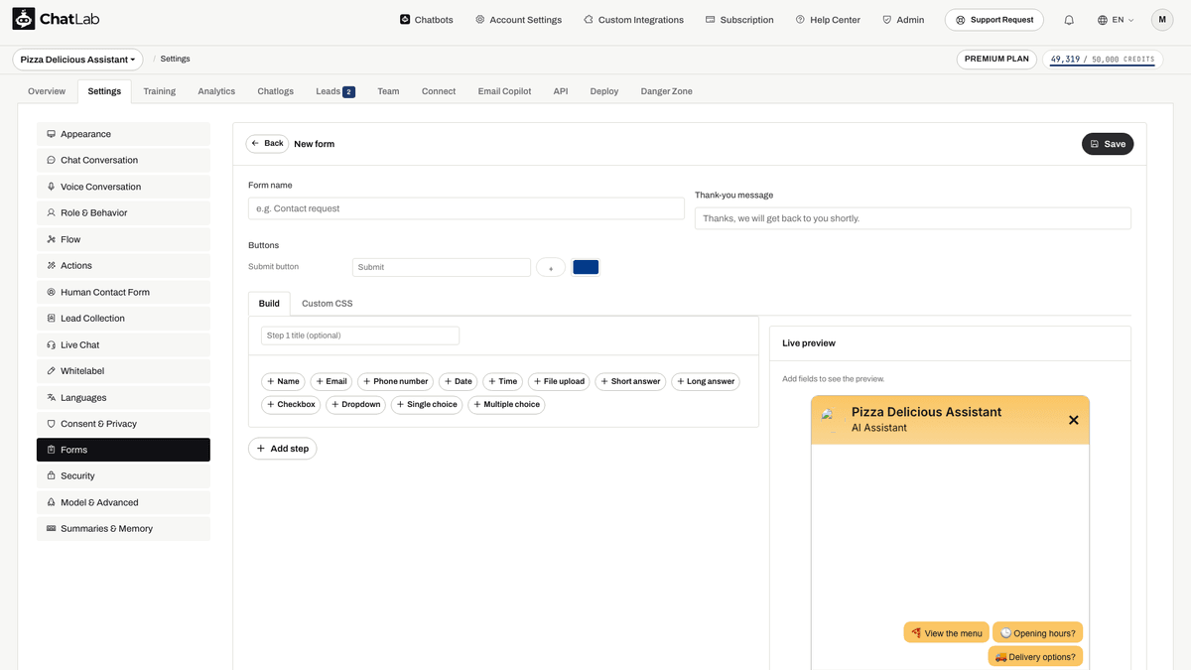This screenshot has height=670, width=1191.
Task: Click View the menu quick reply
Action: pyautogui.click(x=946, y=632)
